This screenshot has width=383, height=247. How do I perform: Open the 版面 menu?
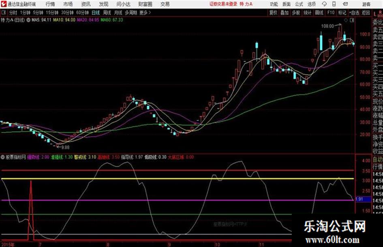pos(287,4)
